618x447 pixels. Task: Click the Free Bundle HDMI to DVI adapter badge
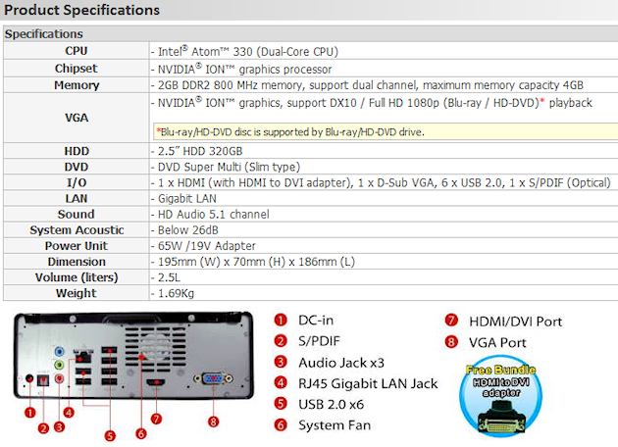[500, 396]
